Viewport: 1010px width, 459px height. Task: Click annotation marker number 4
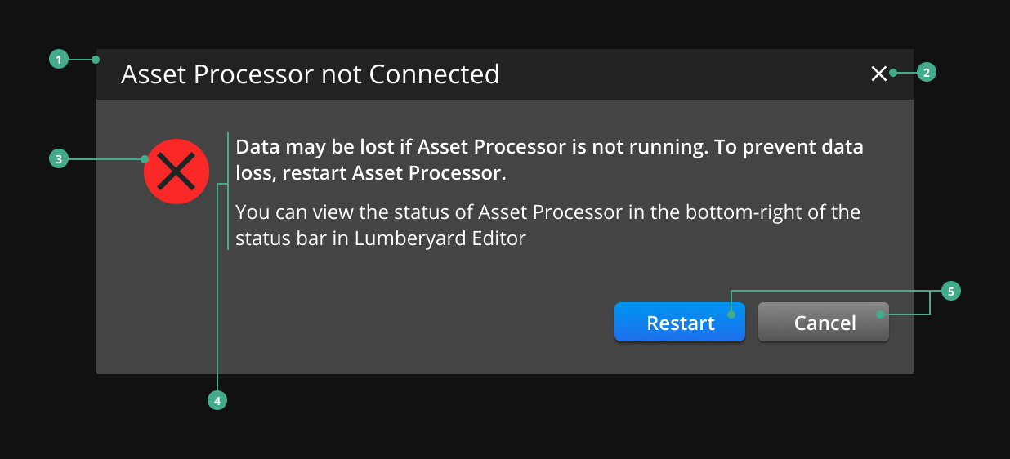[x=217, y=400]
